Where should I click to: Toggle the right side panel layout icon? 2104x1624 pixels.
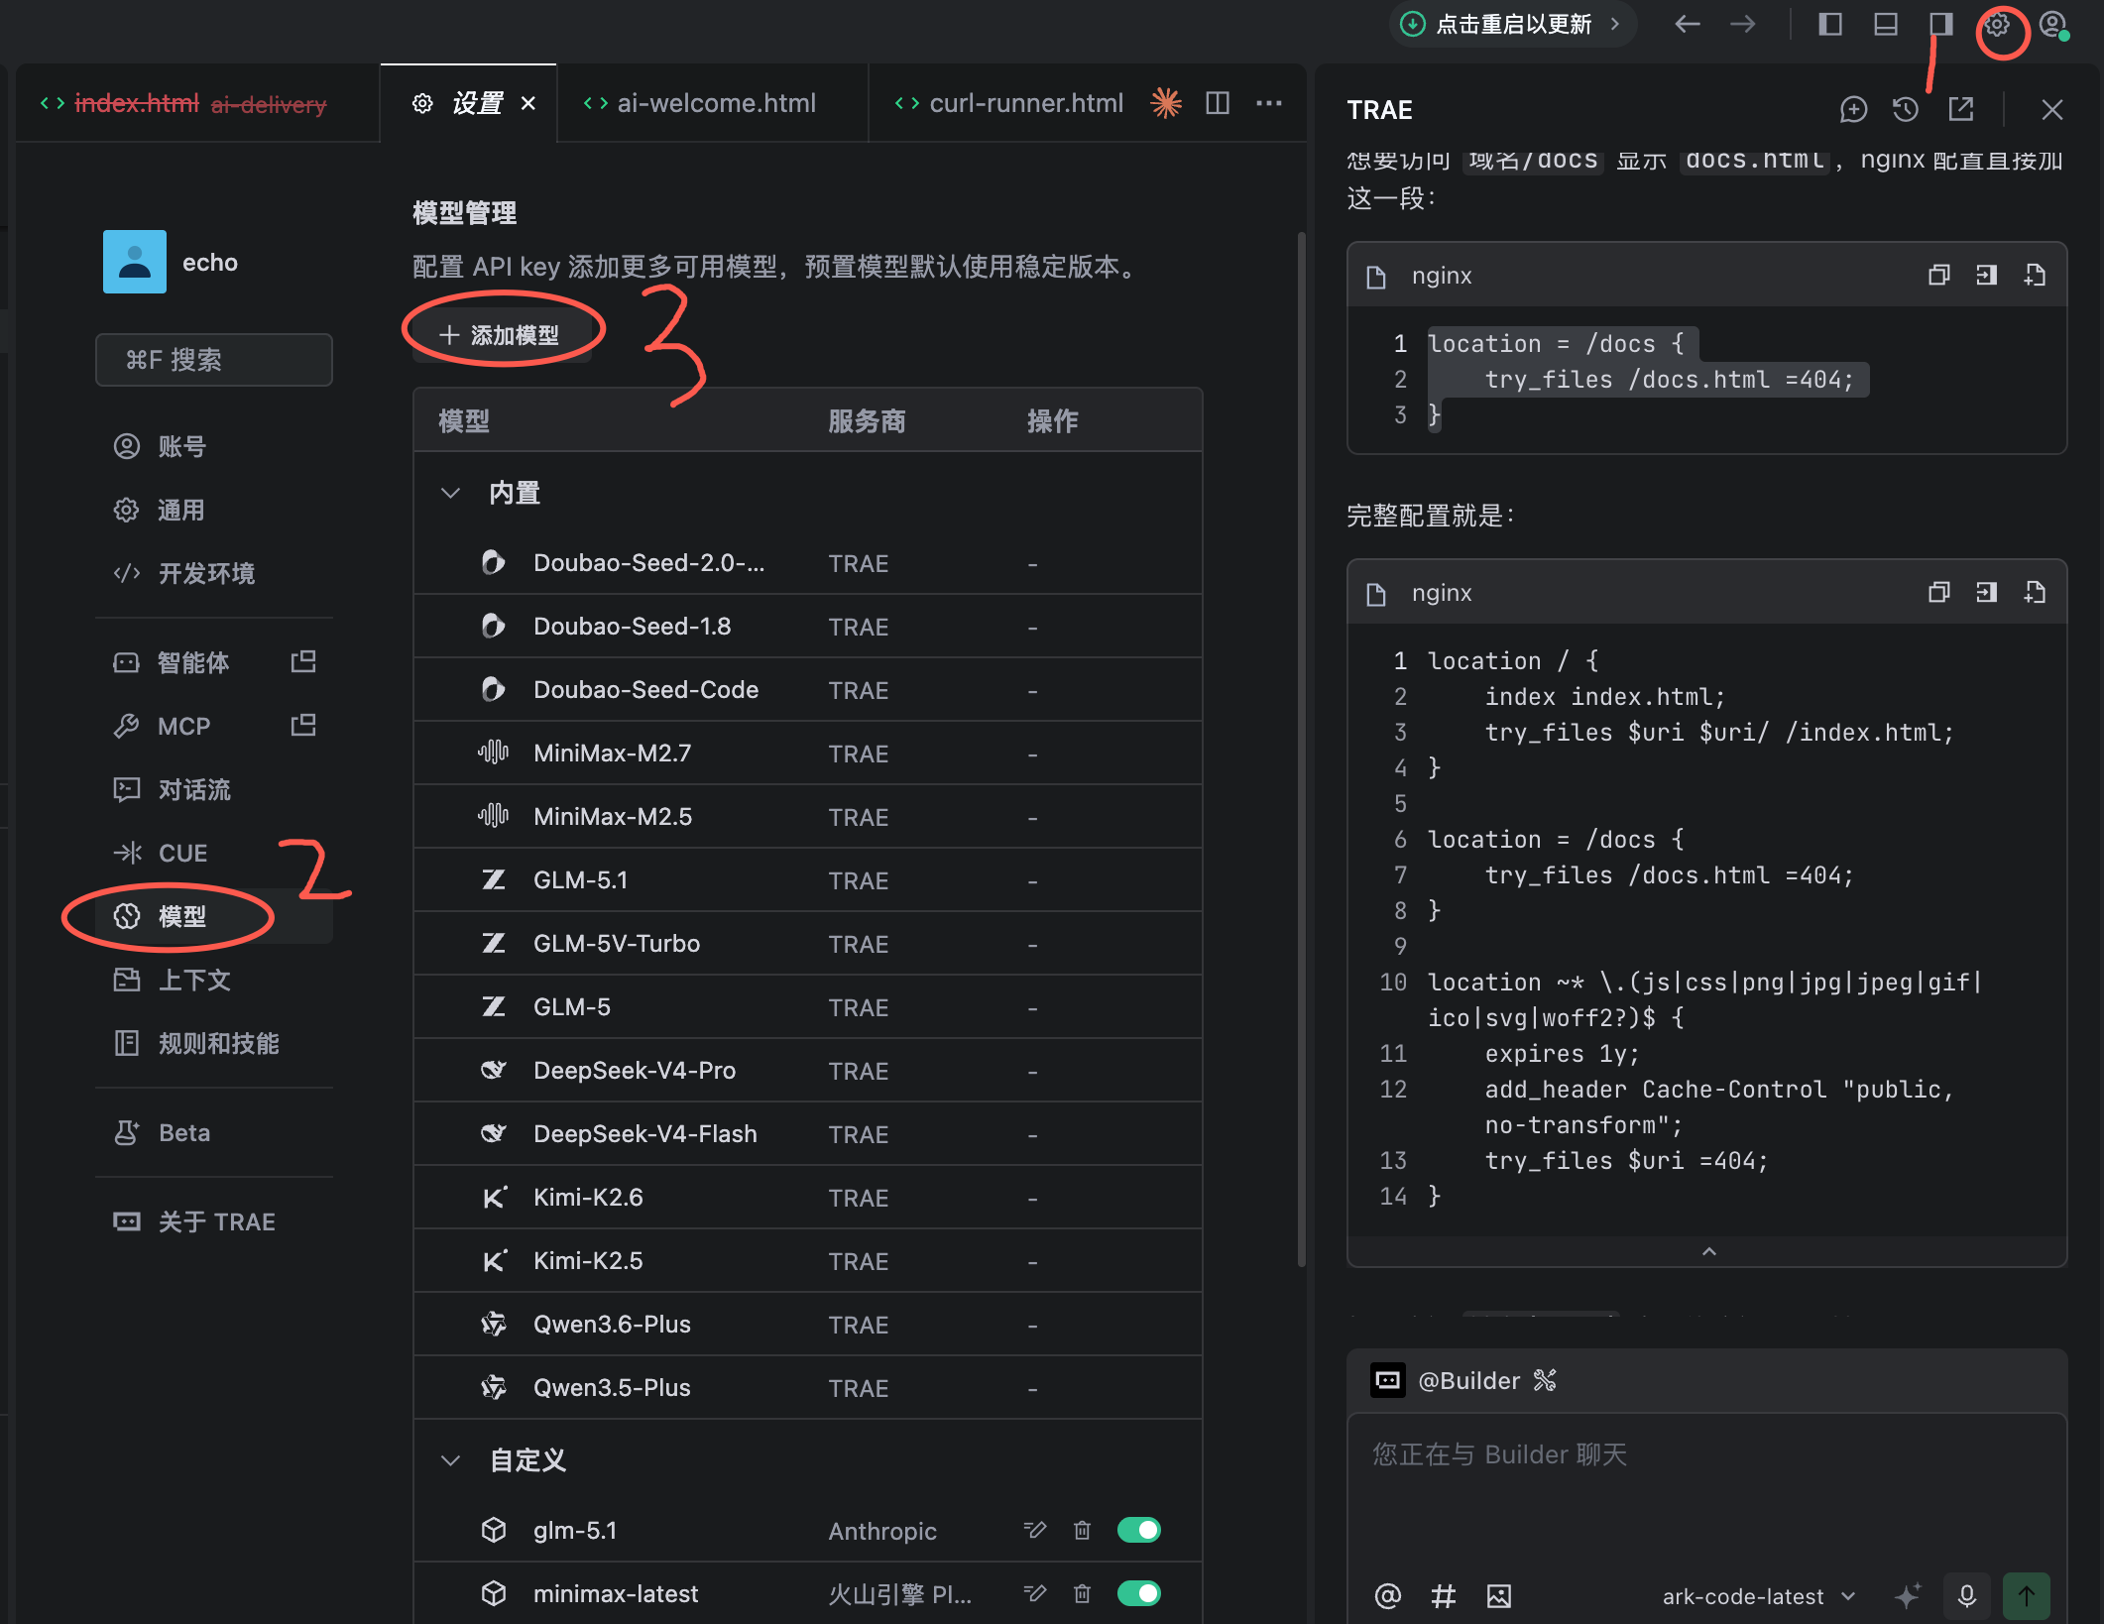pos(1941,24)
